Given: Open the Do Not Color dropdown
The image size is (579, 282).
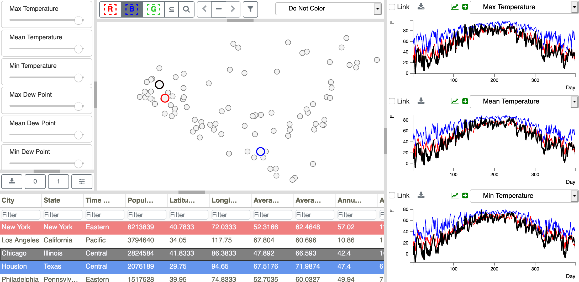Looking at the screenshot, I should click(328, 9).
